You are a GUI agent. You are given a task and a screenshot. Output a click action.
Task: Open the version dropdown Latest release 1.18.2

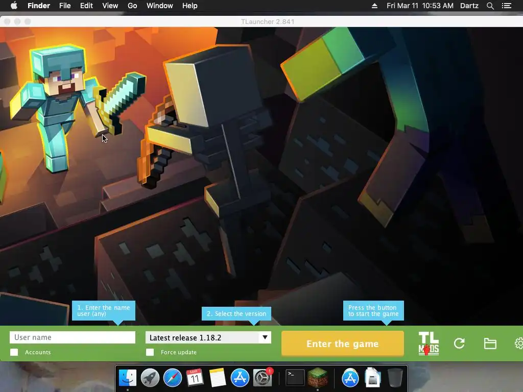(x=208, y=337)
